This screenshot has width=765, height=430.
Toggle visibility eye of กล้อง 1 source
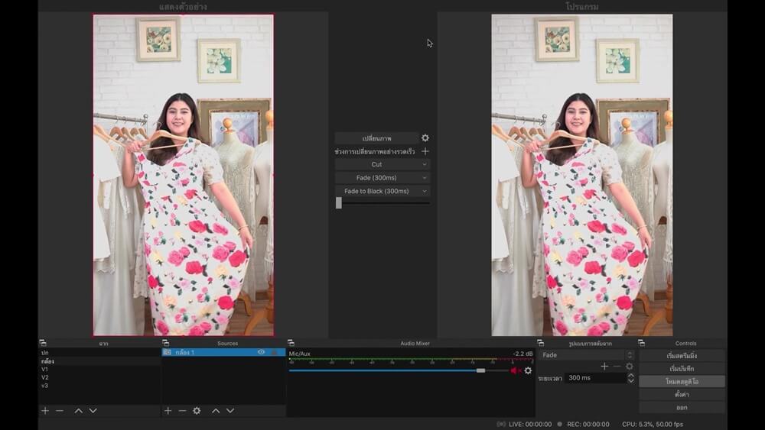coord(262,352)
